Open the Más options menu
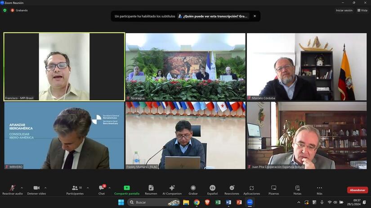The height and width of the screenshot is (208, 371). 319,188
